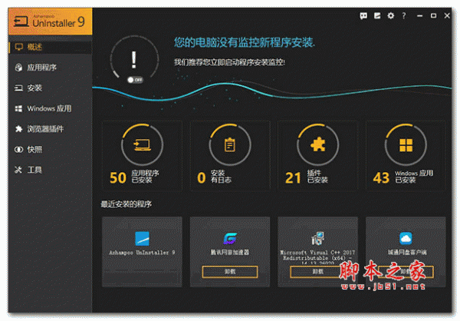460x321 pixels.
Task: Open settings gear in title bar
Action: [x=391, y=15]
